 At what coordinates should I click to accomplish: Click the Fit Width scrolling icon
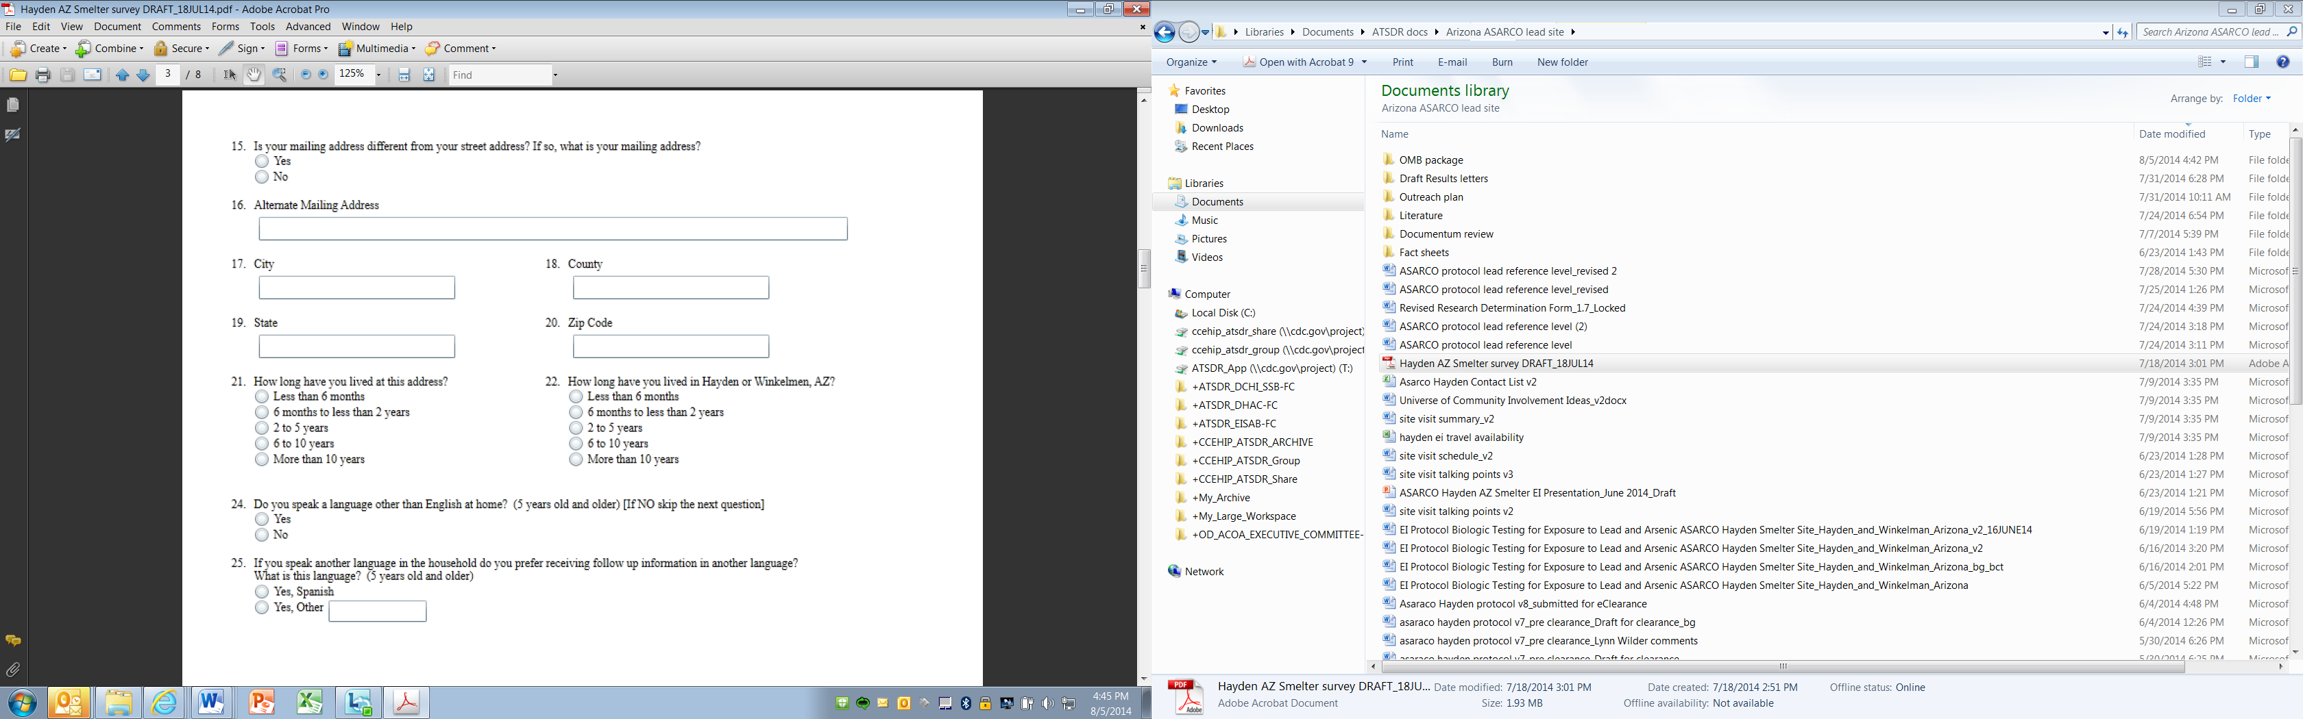click(x=404, y=75)
